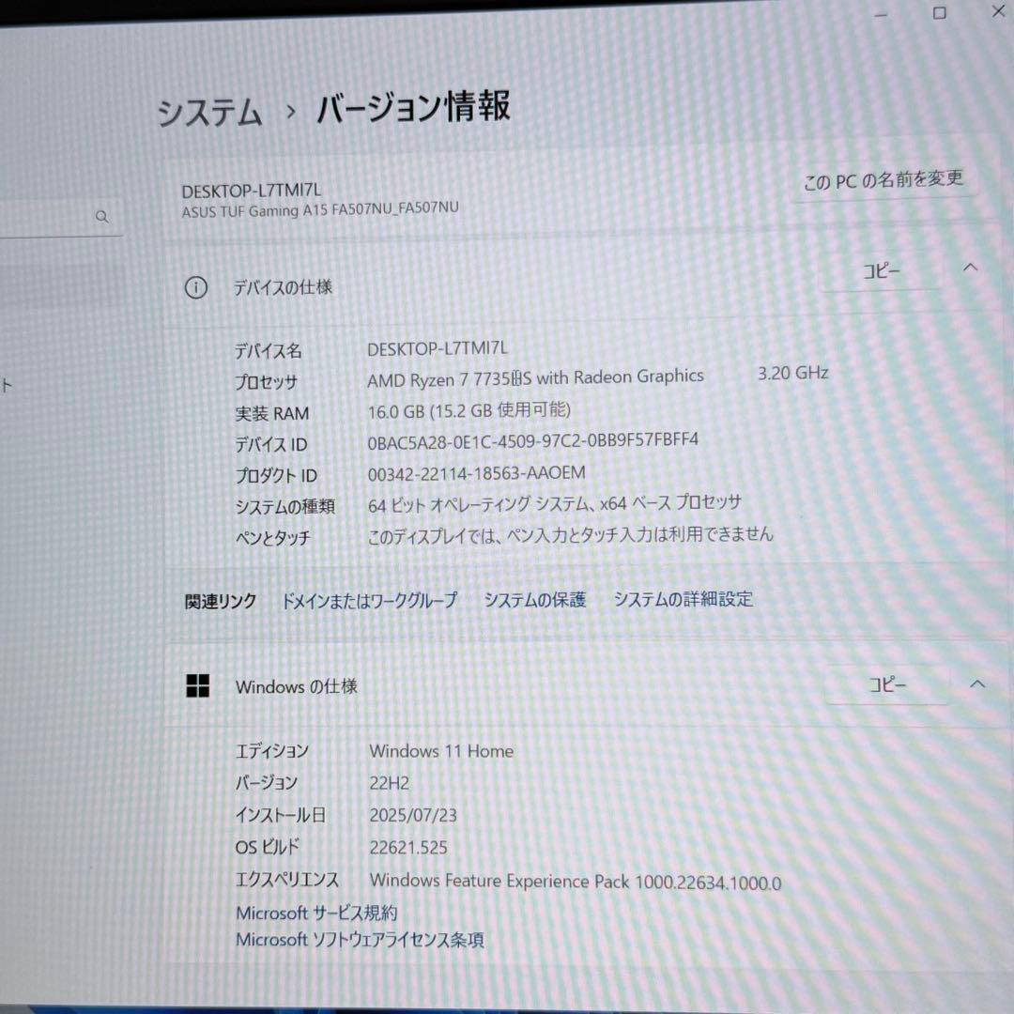Select the DESKTOP-L7TMI7L header name
This screenshot has width=1014, height=1014.
pyautogui.click(x=251, y=191)
